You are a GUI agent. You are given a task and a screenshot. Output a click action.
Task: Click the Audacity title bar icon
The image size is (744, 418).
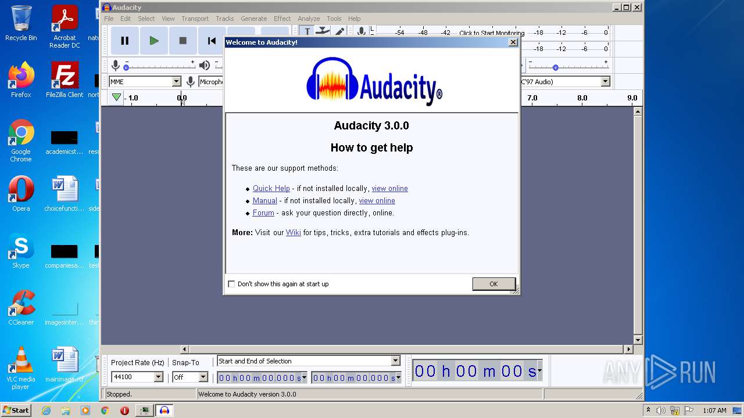107,8
